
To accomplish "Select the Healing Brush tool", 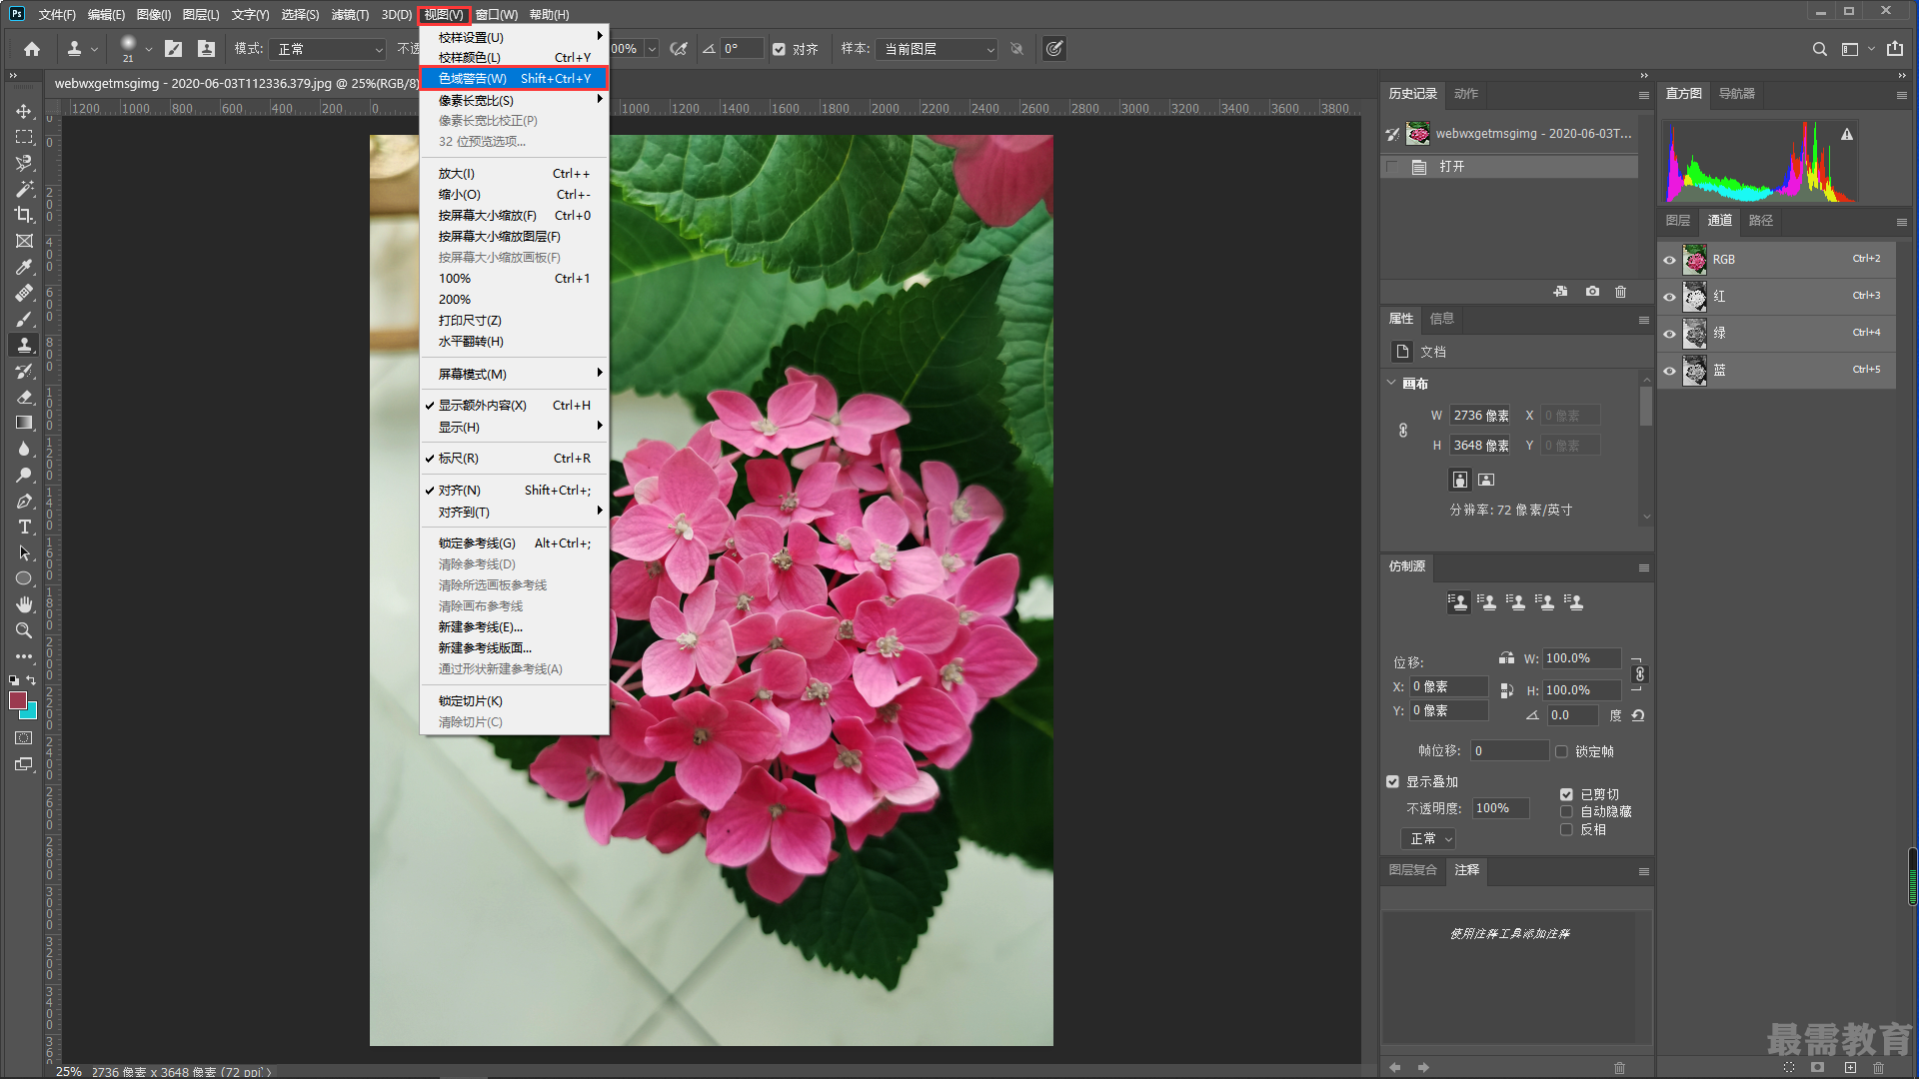I will pos(24,293).
